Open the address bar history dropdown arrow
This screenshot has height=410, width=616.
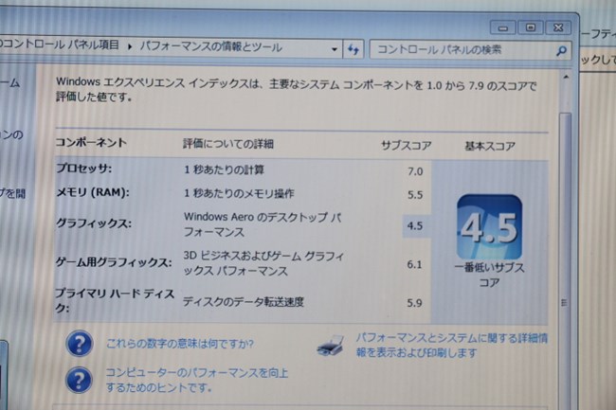tap(334, 49)
